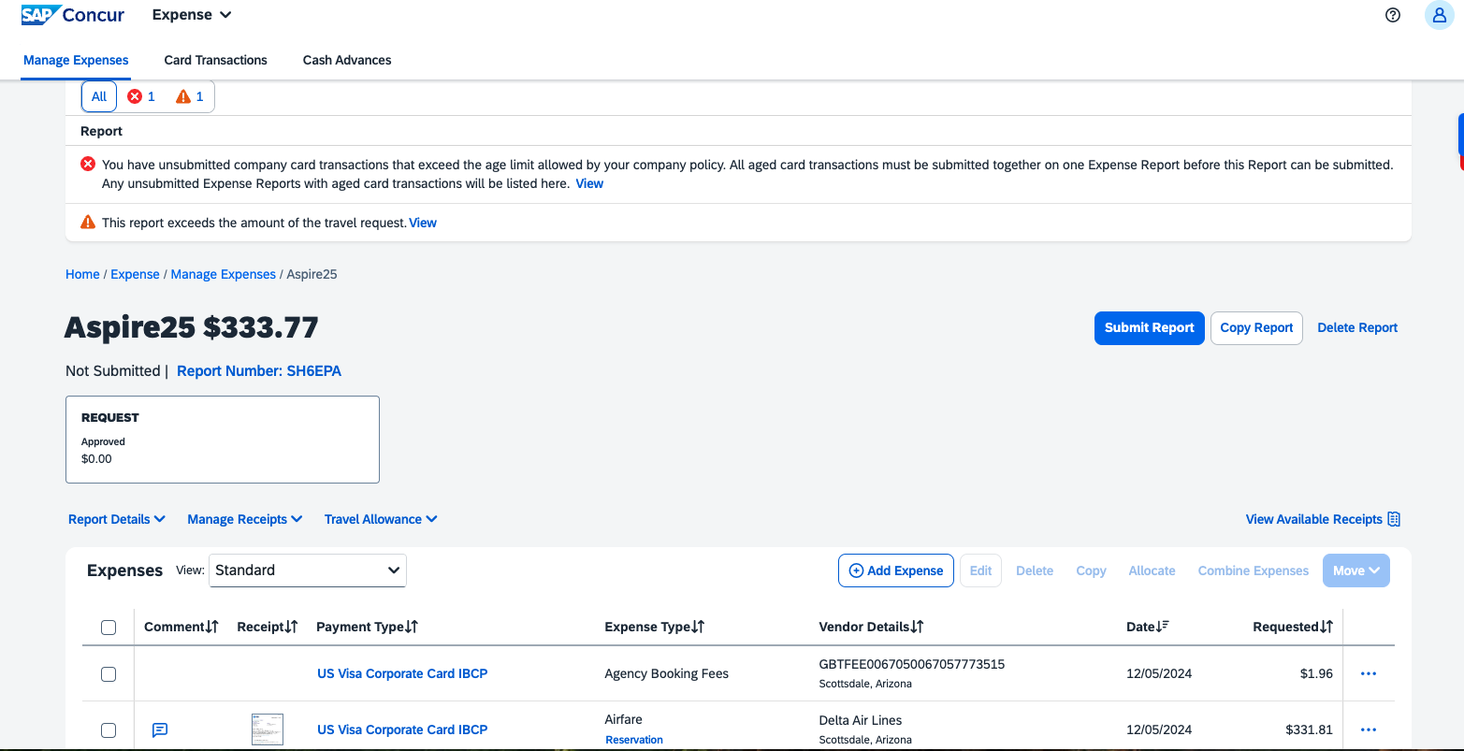Screen dimensions: 1464x751
Task: Open the Airfare Reservation link
Action: (634, 740)
